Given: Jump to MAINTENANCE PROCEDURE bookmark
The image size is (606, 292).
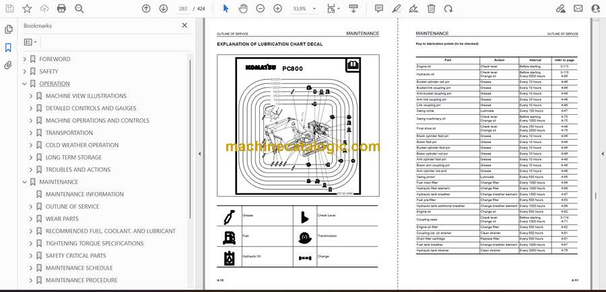Looking at the screenshot, I should point(81,280).
